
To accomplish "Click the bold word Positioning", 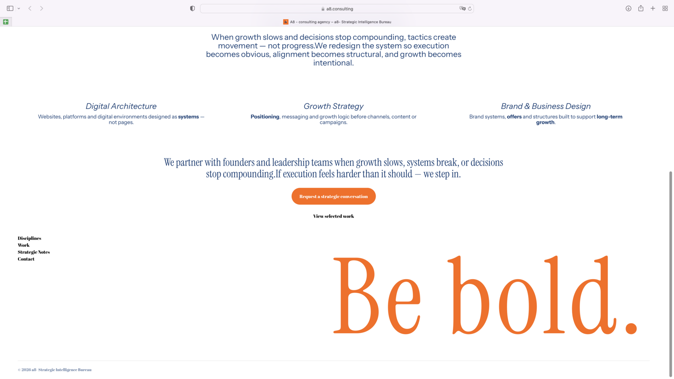I will click(265, 117).
